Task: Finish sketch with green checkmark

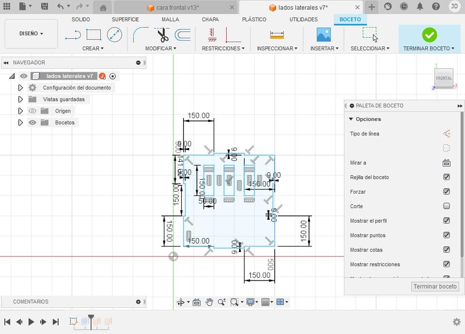Action: (430, 35)
